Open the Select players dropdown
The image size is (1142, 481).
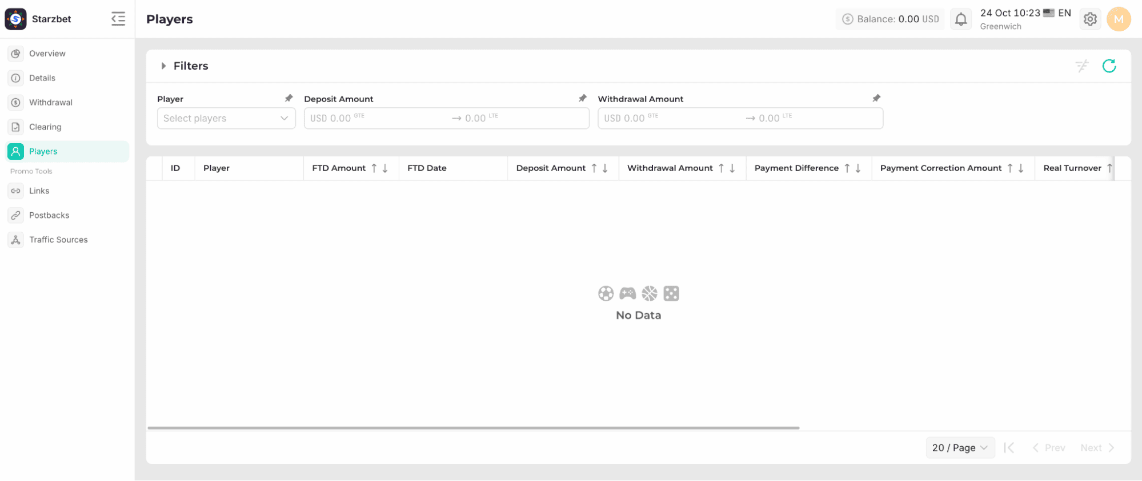pos(226,118)
